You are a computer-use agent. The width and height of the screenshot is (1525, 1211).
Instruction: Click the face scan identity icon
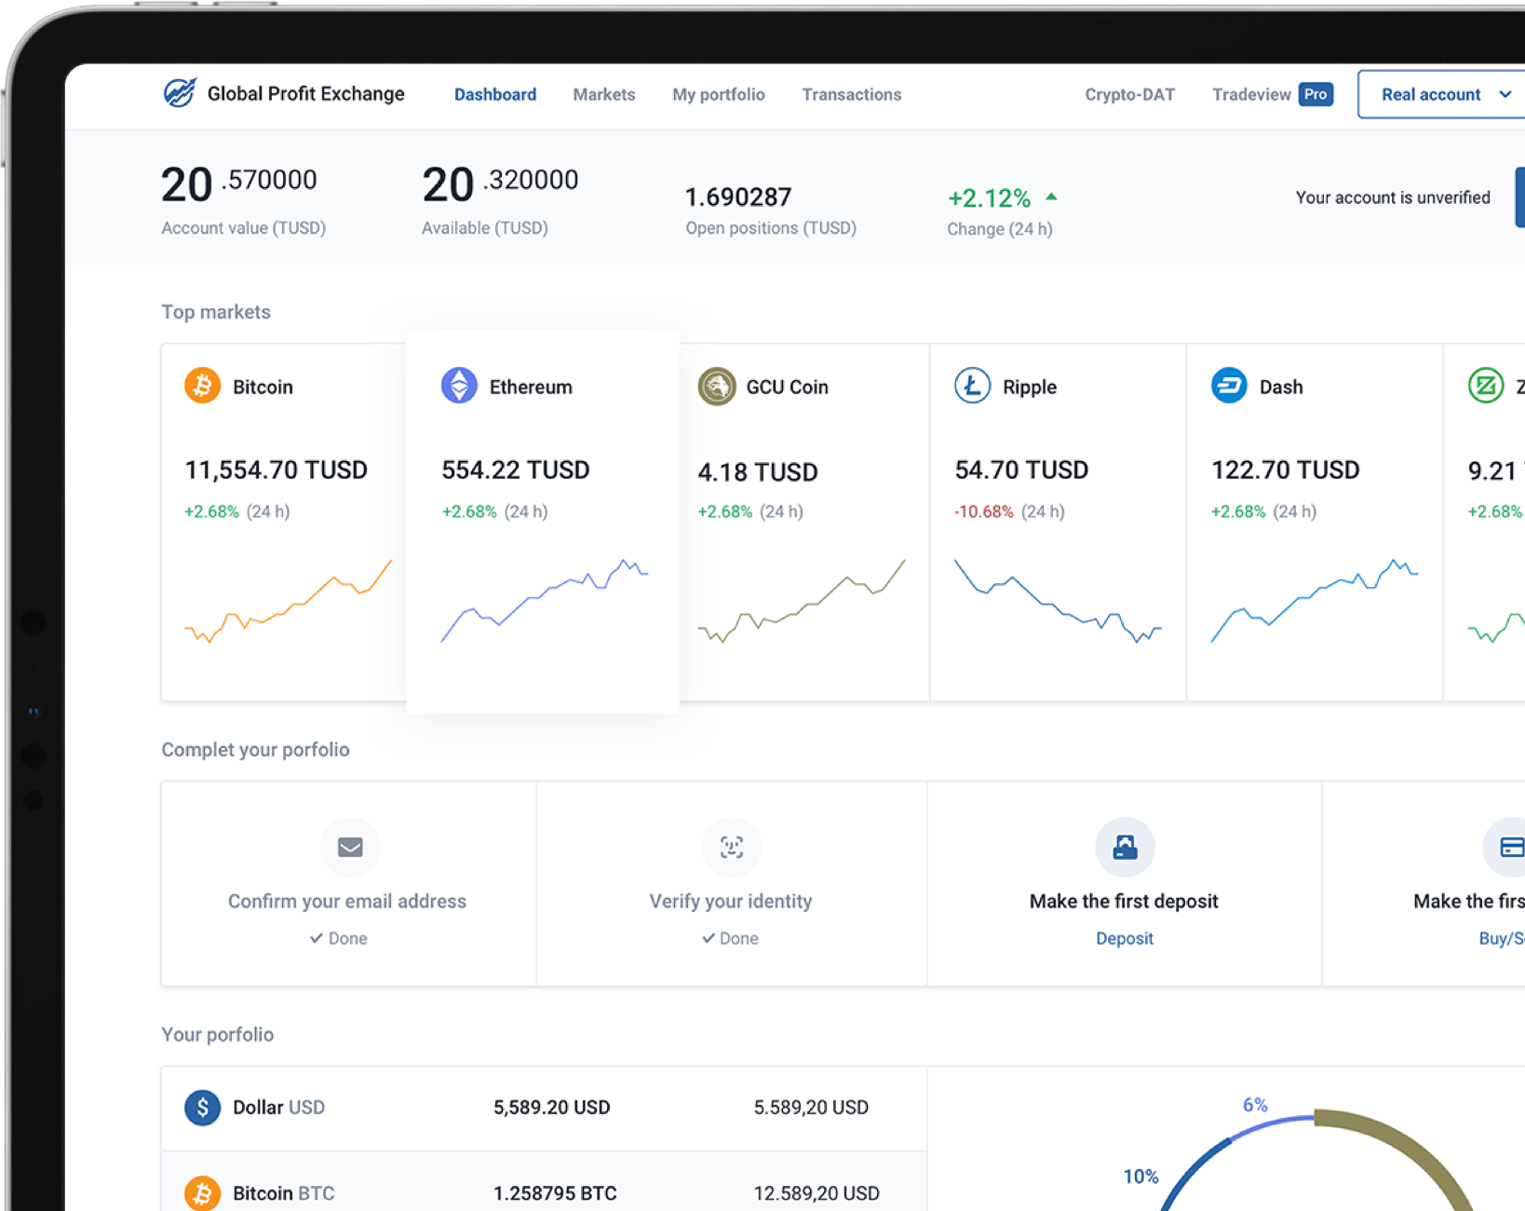click(x=731, y=847)
